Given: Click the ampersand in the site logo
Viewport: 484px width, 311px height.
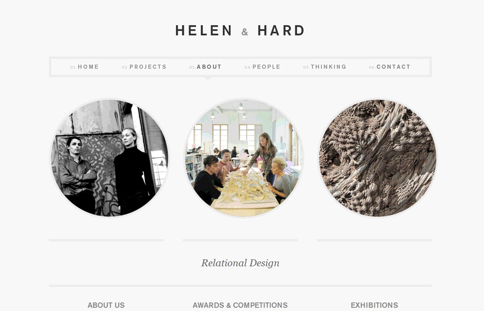Looking at the screenshot, I should pos(245,32).
